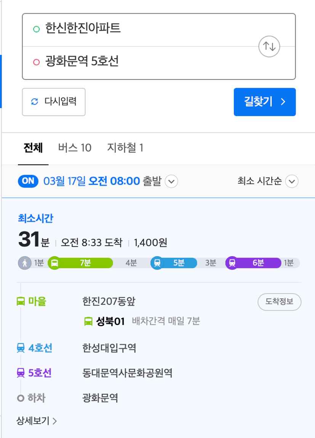315x438 pixels.
Task: Select the 전체 tab
Action: 33,148
